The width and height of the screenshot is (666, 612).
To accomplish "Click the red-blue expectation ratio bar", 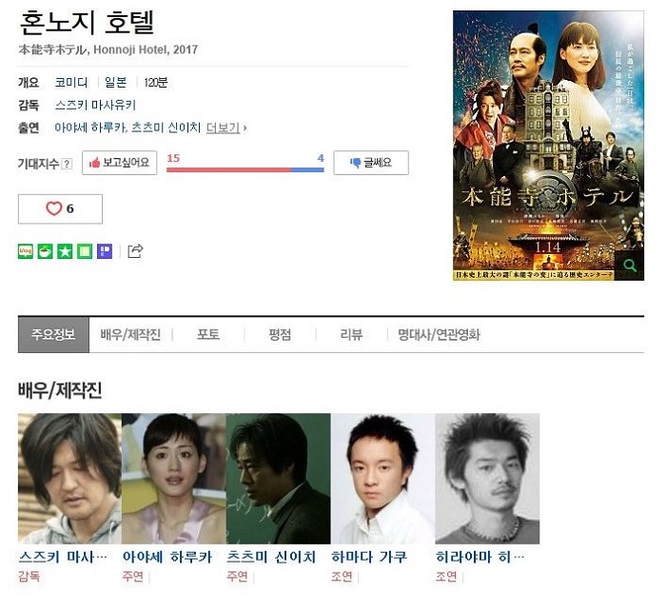I will [x=245, y=170].
